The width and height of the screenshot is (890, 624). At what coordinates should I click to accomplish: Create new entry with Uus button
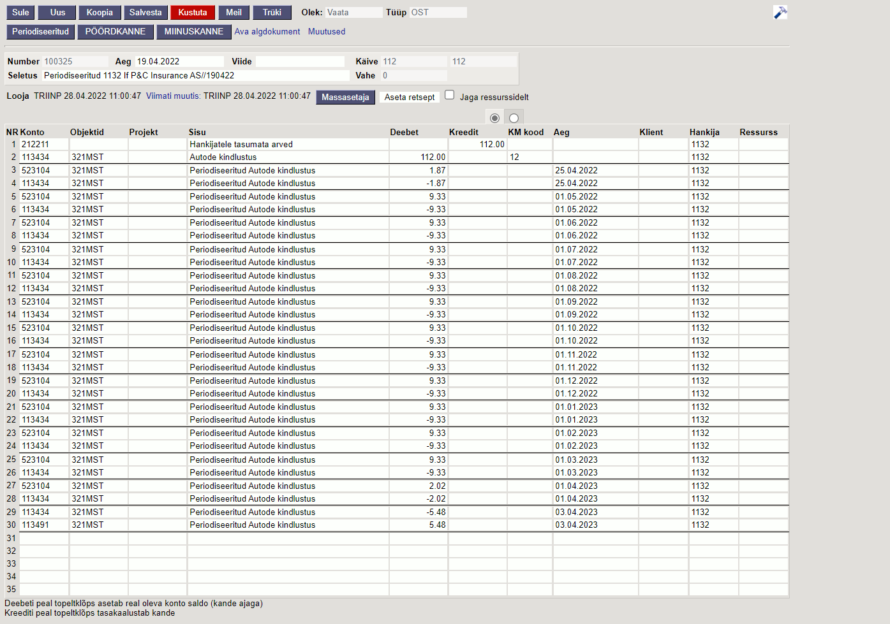click(x=57, y=12)
